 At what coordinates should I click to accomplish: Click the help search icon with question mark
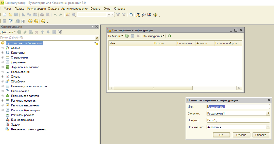[x=144, y=15]
